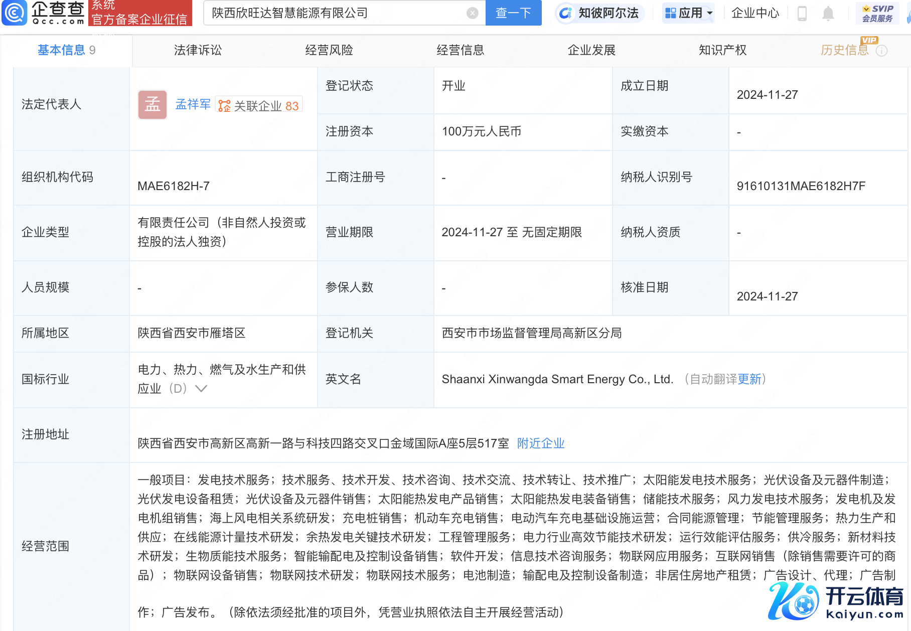Expand the 国标行业 industry chevron
This screenshot has width=911, height=631.
201,389
